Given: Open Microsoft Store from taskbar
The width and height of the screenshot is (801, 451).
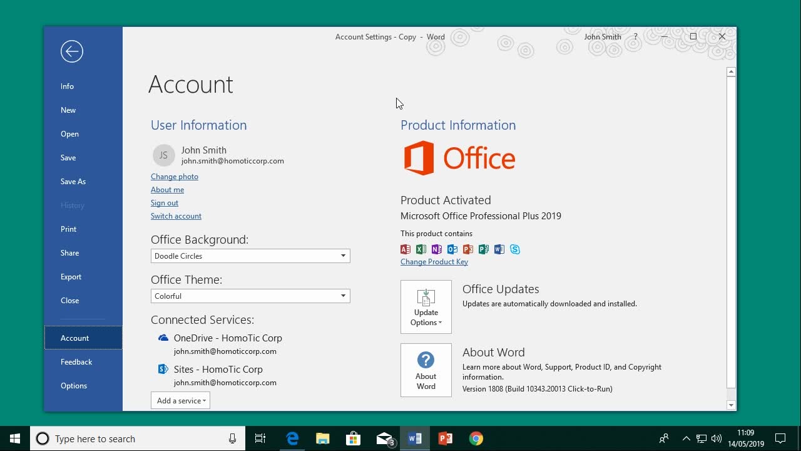Looking at the screenshot, I should 354,438.
